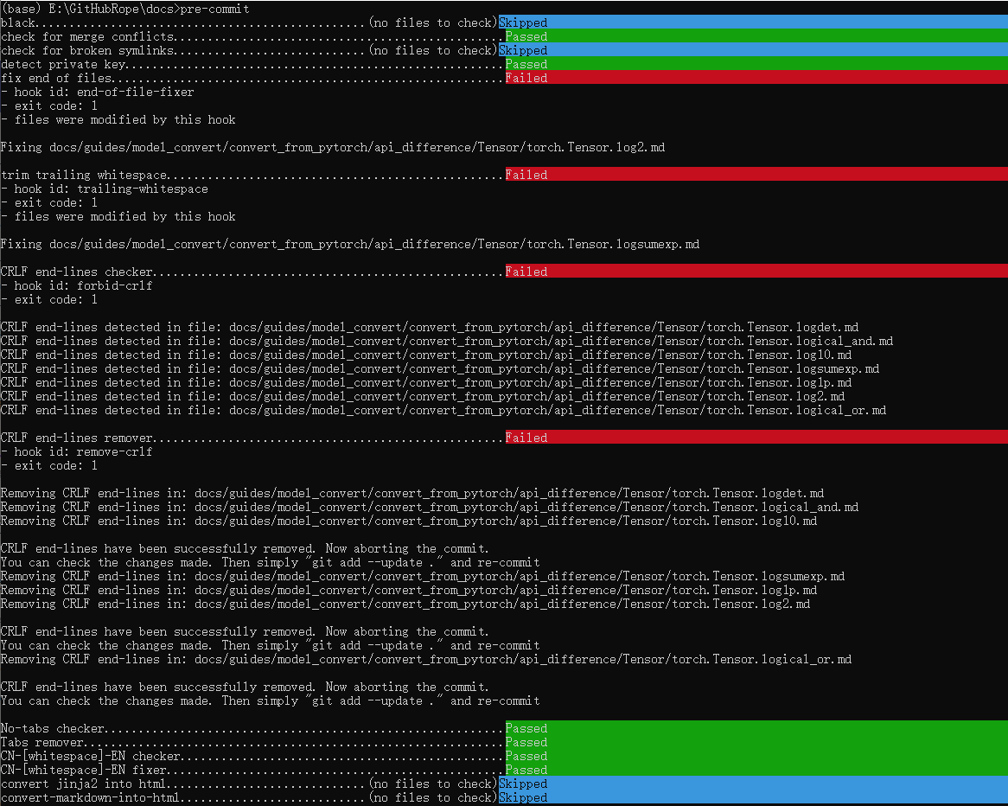
Task: Click Failed status for CRLF end-lines remover
Action: click(526, 438)
